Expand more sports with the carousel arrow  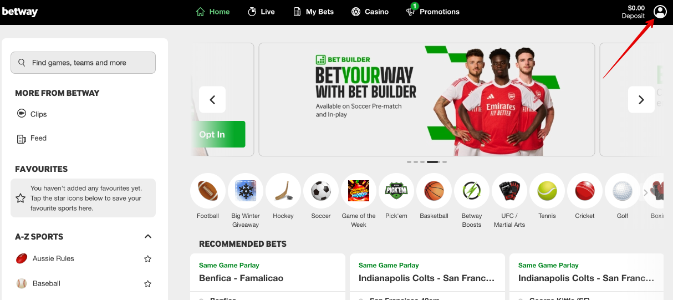645,192
